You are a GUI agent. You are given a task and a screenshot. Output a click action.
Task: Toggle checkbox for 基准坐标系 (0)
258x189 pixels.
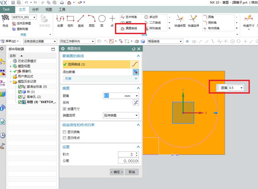coord(20,87)
